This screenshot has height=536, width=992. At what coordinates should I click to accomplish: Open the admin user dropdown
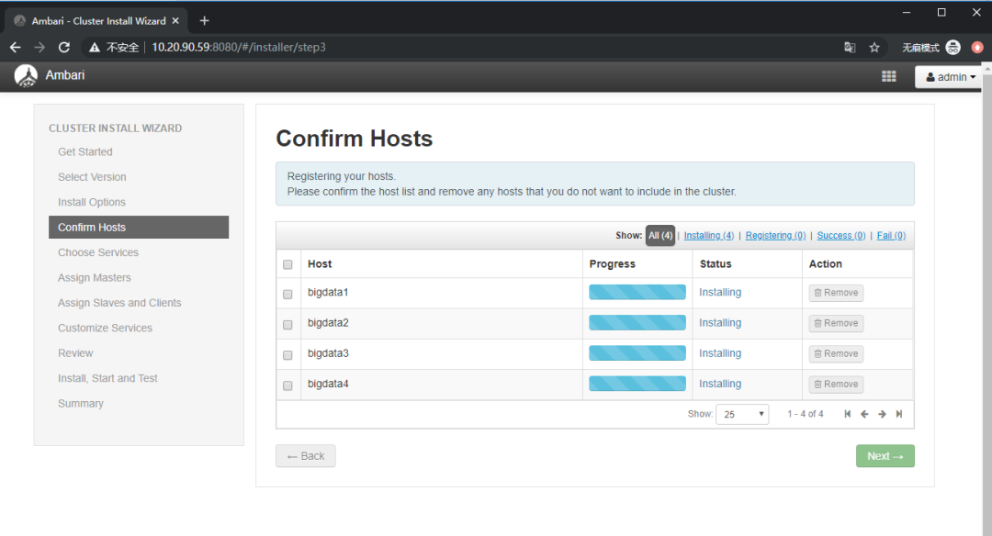951,77
